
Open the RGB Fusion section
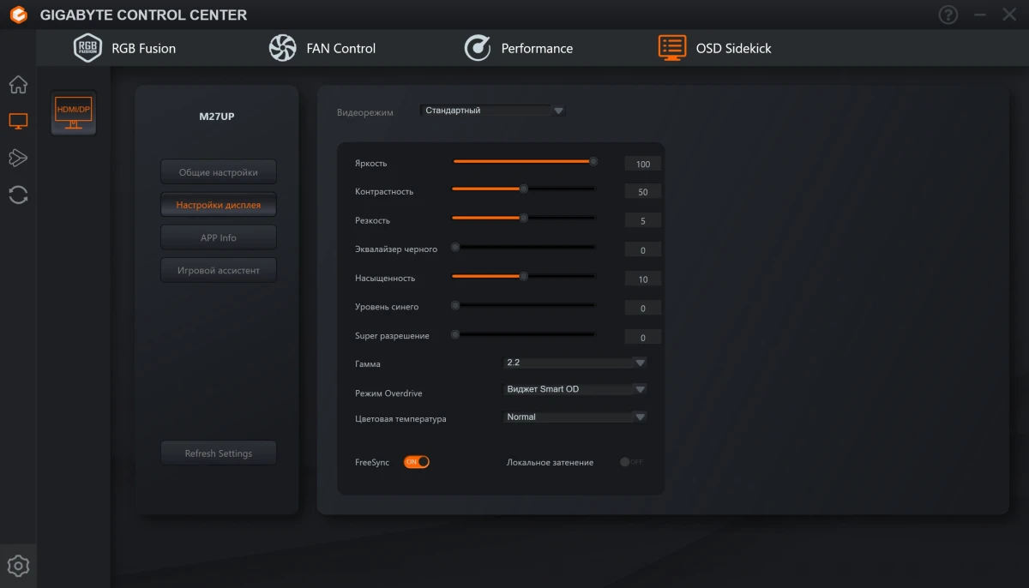[125, 48]
